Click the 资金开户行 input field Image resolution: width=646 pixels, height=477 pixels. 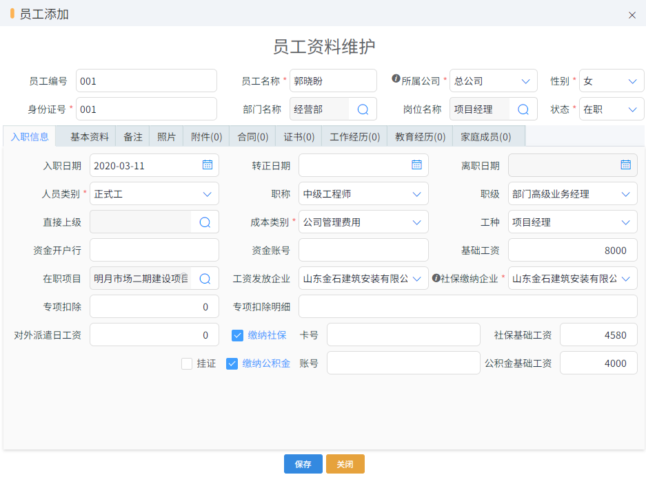[154, 250]
